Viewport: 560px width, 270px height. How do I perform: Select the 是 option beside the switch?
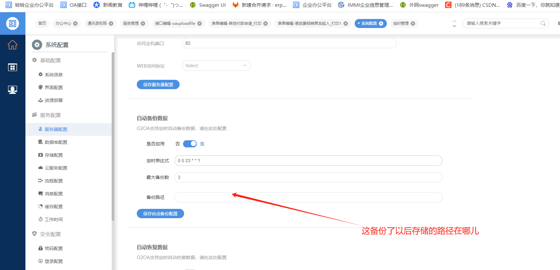(202, 144)
